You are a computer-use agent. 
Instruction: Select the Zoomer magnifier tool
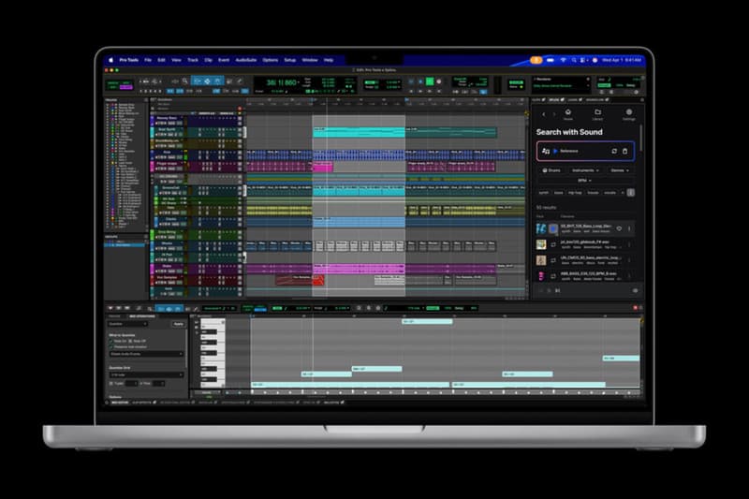[184, 81]
